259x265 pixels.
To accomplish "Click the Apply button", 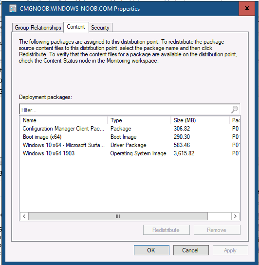I will [x=230, y=250].
